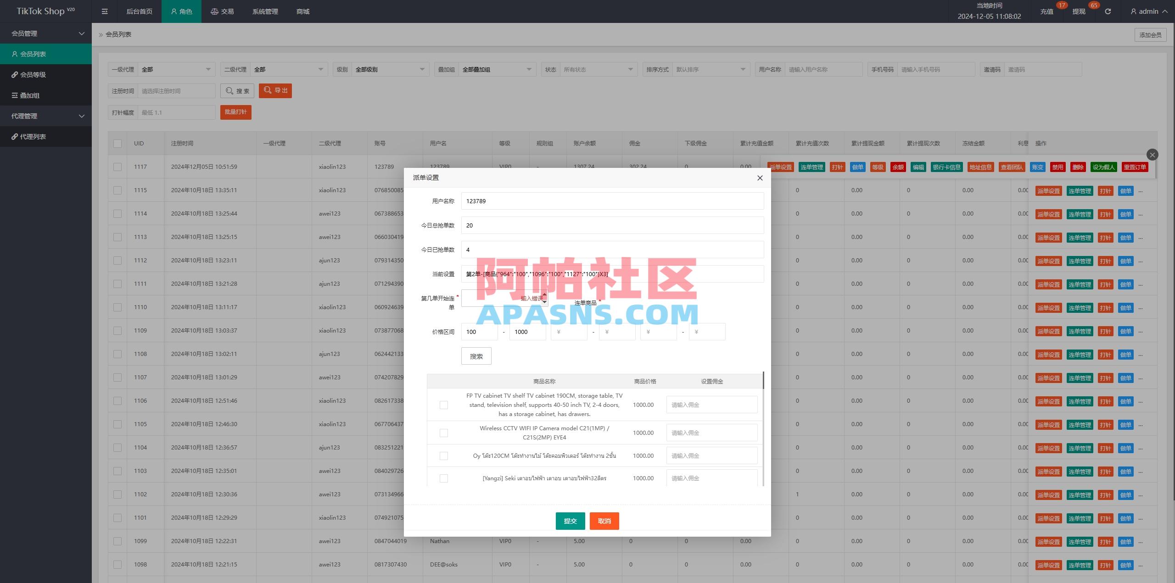The height and width of the screenshot is (583, 1175).
Task: Open the 级别 全部级别 dropdown
Action: 389,69
